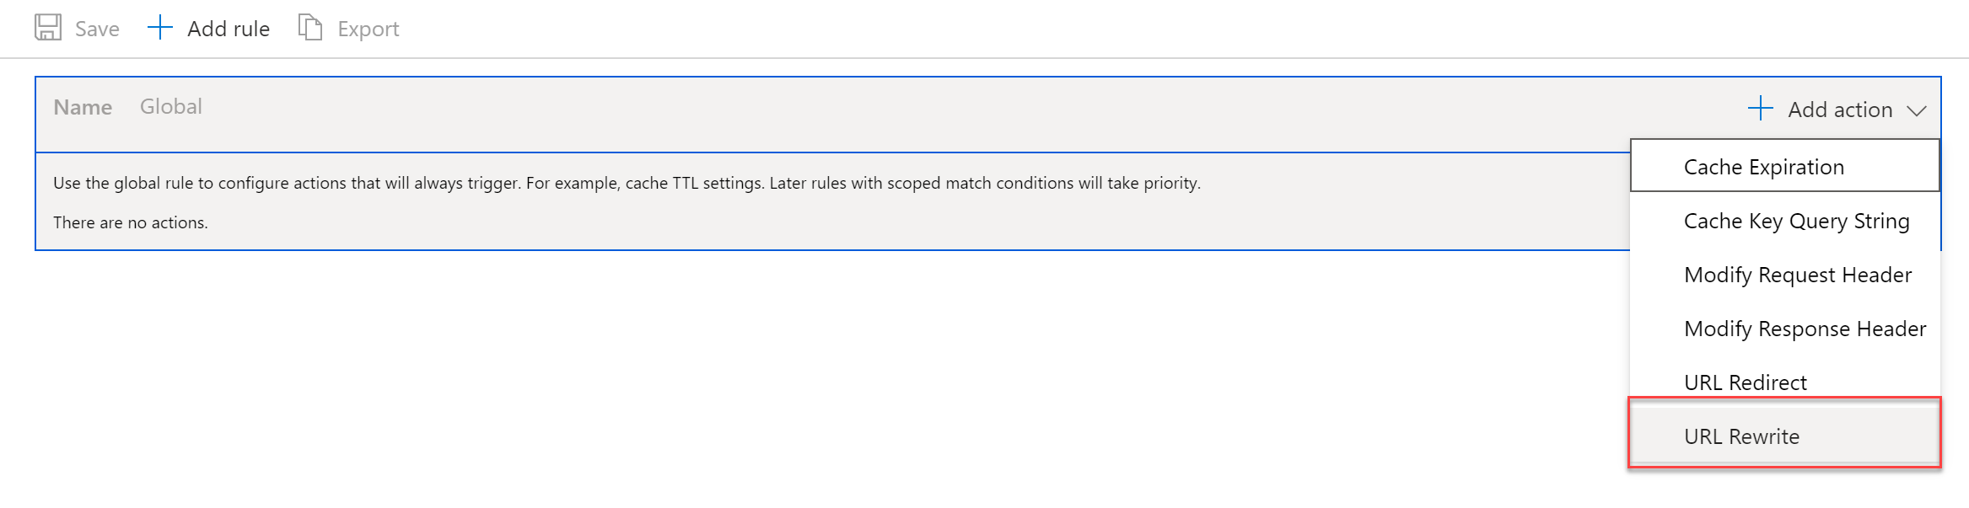Click the global rule description text
This screenshot has height=508, width=1969.
pyautogui.click(x=627, y=183)
